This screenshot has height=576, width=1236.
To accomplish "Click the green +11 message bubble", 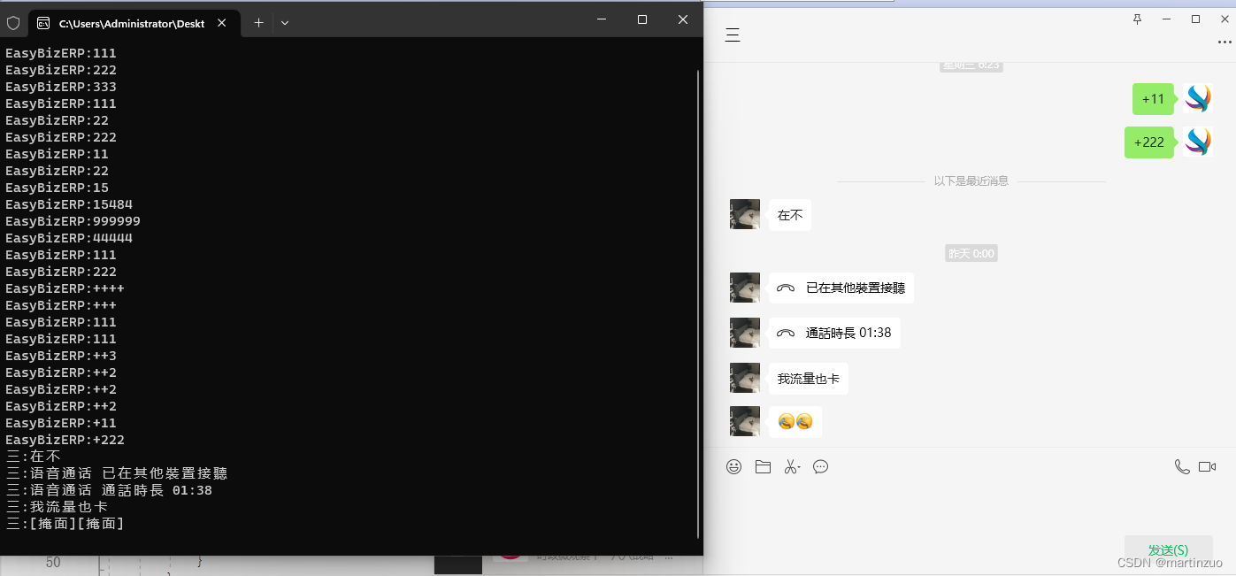I will pyautogui.click(x=1154, y=99).
